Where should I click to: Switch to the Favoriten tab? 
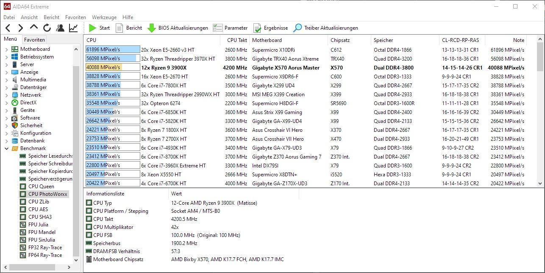point(34,39)
